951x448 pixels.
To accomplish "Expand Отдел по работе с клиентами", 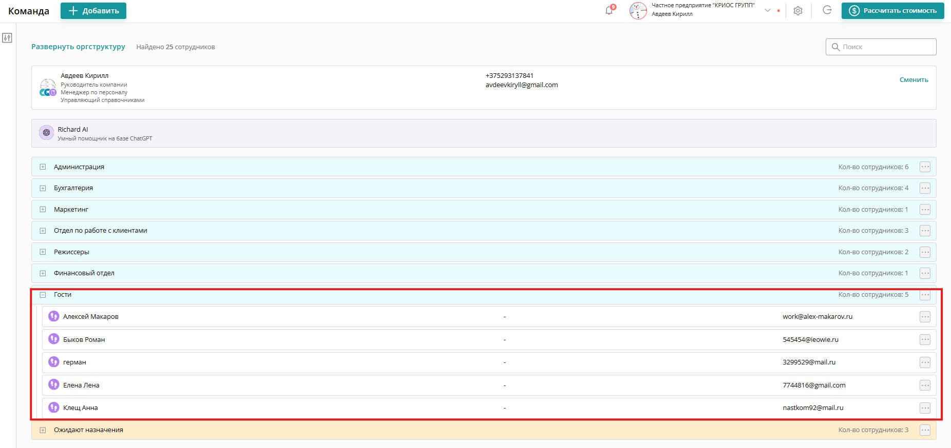I will pos(43,231).
